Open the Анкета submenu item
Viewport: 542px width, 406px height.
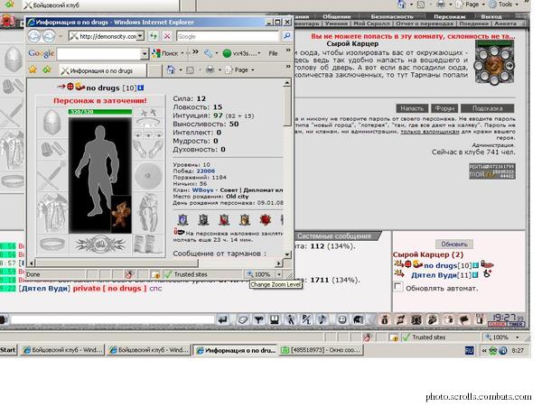505,23
